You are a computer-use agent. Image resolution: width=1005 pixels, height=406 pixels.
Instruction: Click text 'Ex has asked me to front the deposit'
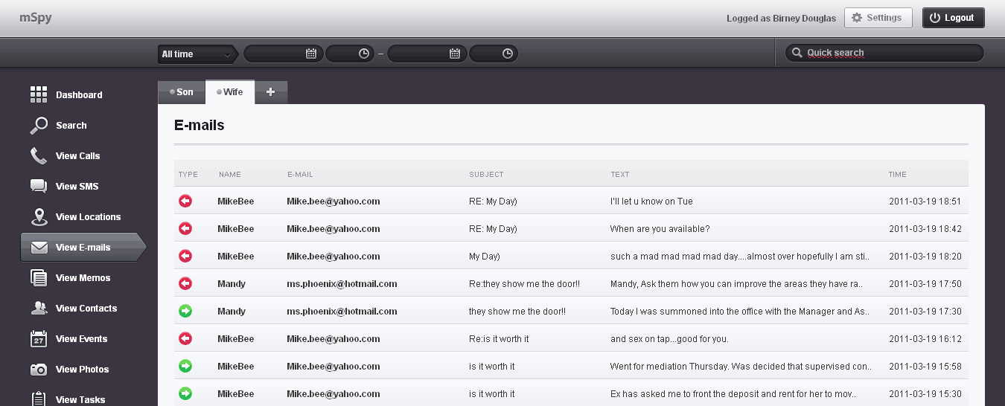733,394
